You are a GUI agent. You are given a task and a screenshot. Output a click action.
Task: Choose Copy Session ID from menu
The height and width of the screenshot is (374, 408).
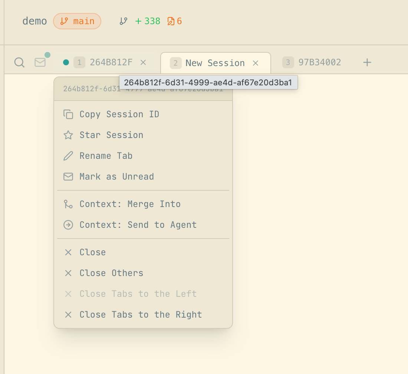(x=143, y=114)
